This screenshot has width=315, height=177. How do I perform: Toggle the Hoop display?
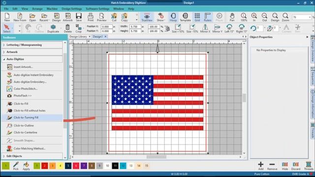click(x=173, y=17)
